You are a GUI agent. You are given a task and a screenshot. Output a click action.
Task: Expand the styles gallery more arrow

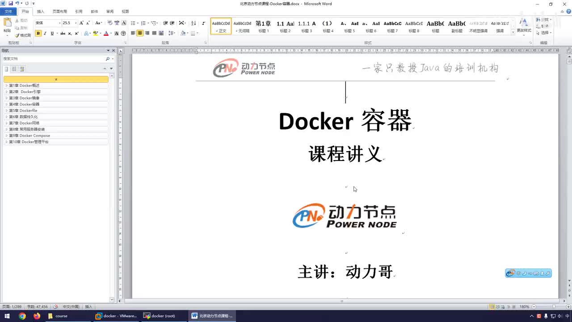pos(513,32)
